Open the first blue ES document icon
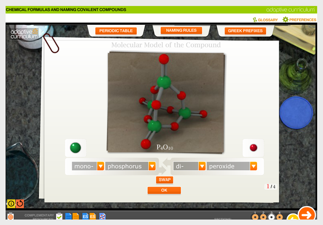The image size is (323, 225). pos(85,216)
